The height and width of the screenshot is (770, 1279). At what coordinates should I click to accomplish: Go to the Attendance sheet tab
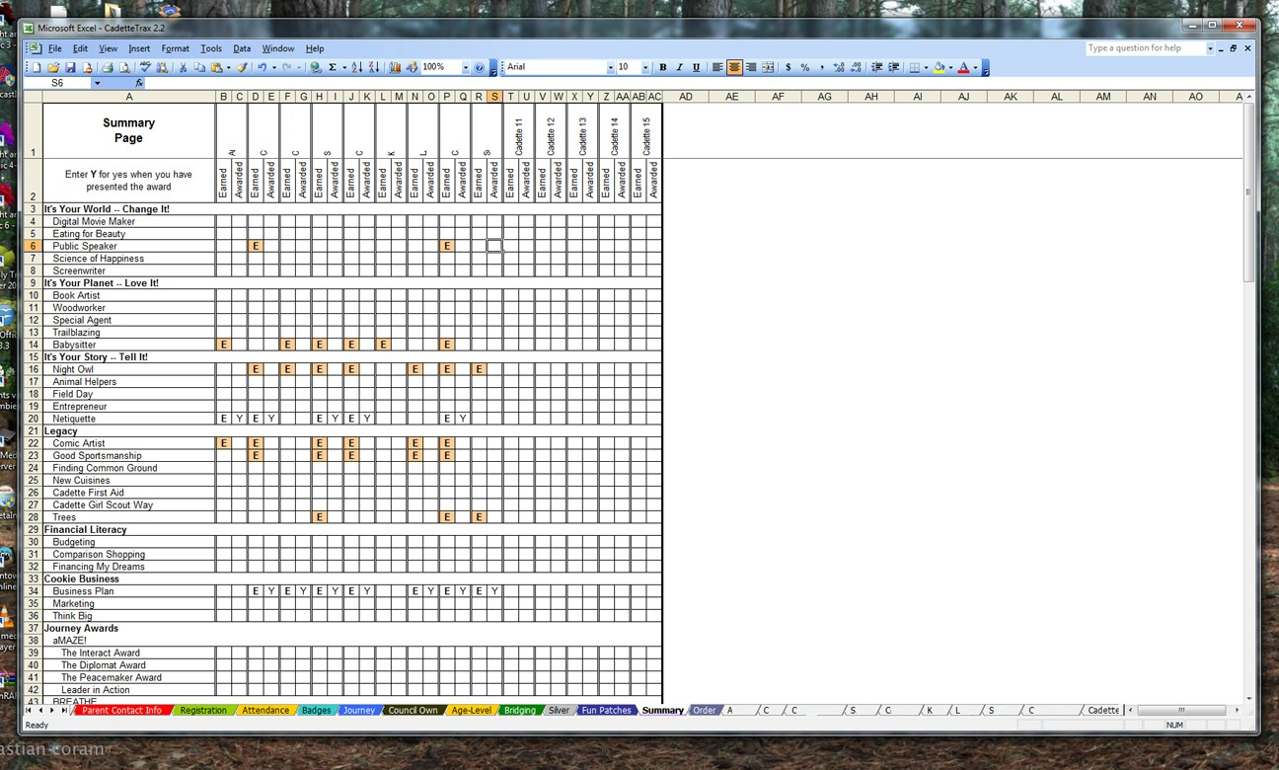coord(265,710)
